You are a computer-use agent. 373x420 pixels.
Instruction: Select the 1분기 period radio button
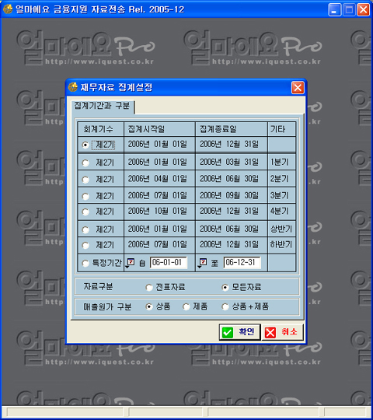tap(85, 163)
